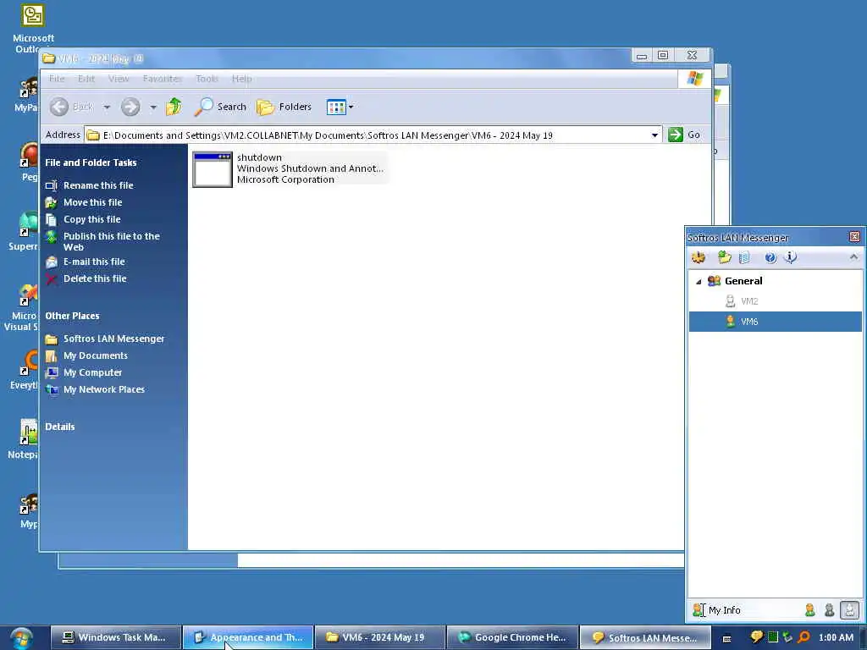
Task: Click the Publish this file to the Web globe icon
Action: [52, 238]
